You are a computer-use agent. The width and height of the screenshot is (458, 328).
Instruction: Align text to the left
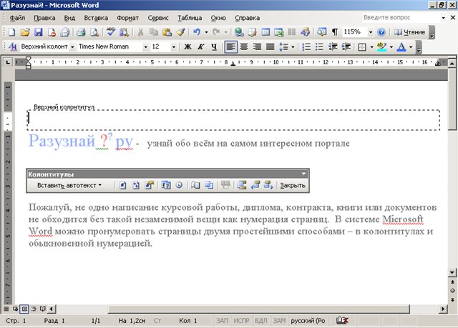[x=230, y=46]
